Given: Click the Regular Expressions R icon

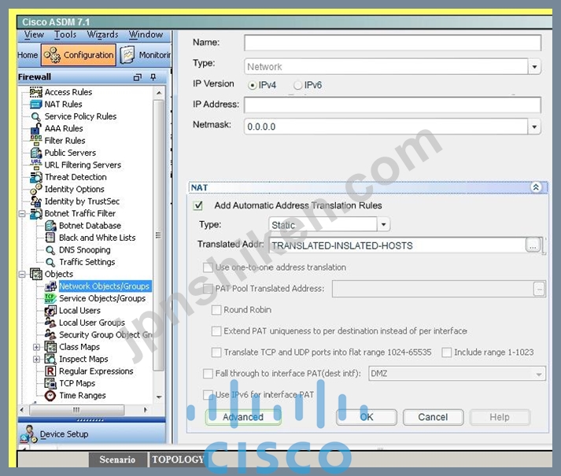Looking at the screenshot, I should [x=50, y=371].
